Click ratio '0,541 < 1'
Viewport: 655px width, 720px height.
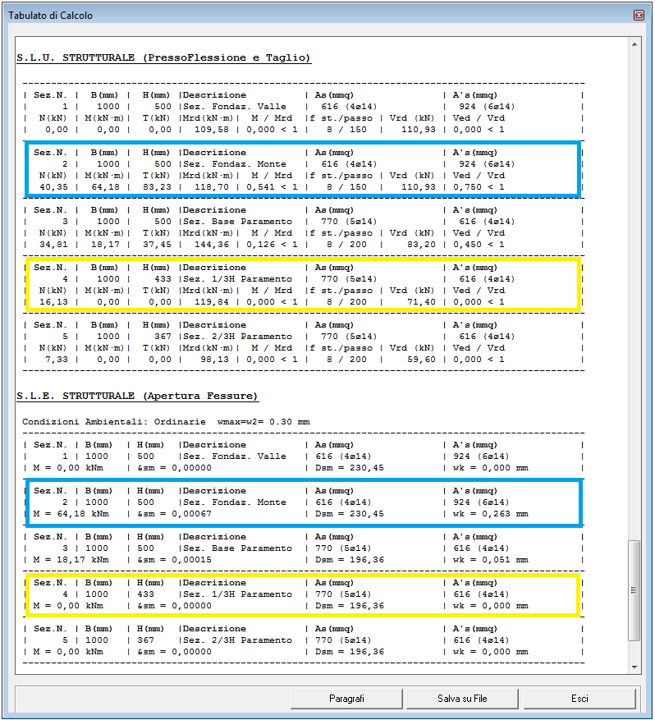(272, 187)
